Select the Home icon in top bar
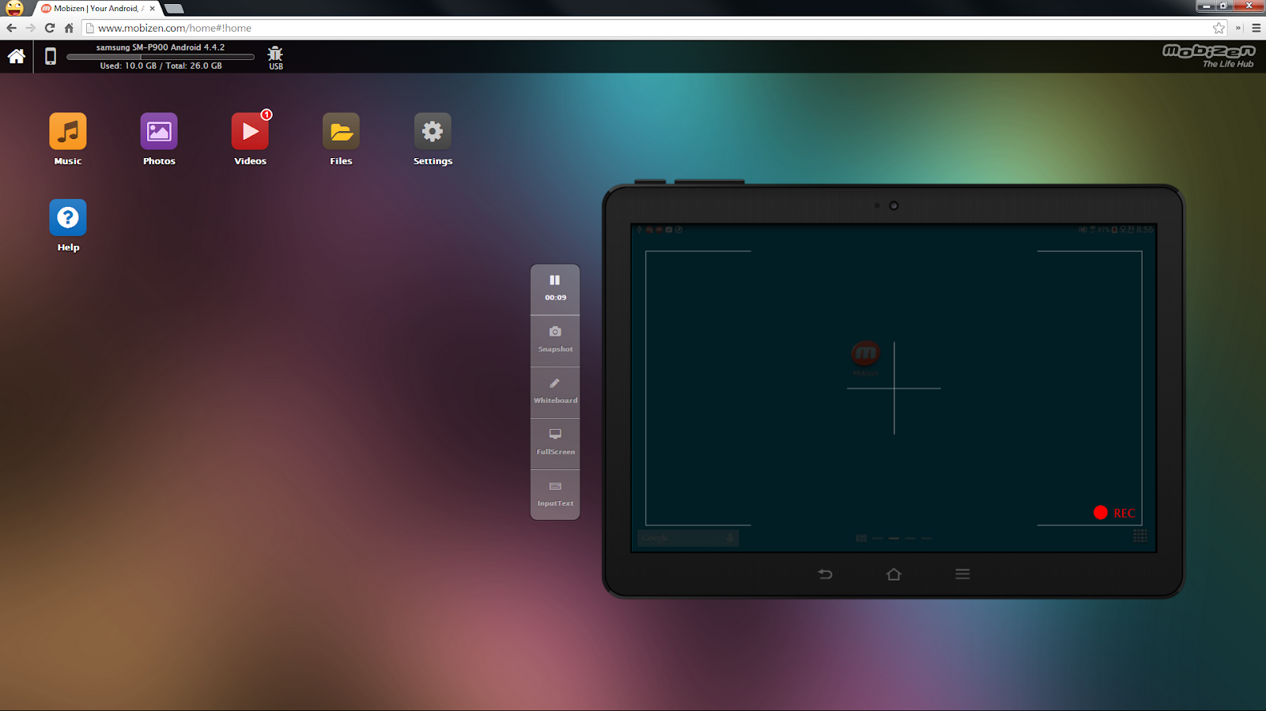The width and height of the screenshot is (1266, 711). pyautogui.click(x=16, y=55)
